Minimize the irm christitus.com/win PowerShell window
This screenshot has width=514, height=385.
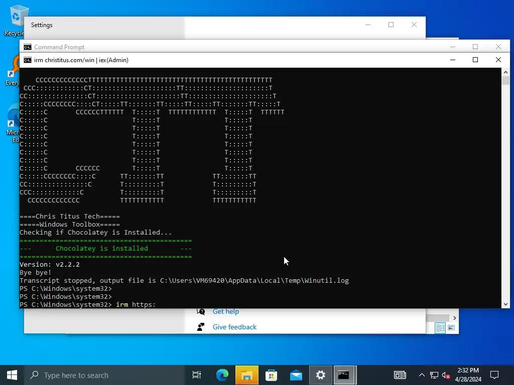coord(453,60)
